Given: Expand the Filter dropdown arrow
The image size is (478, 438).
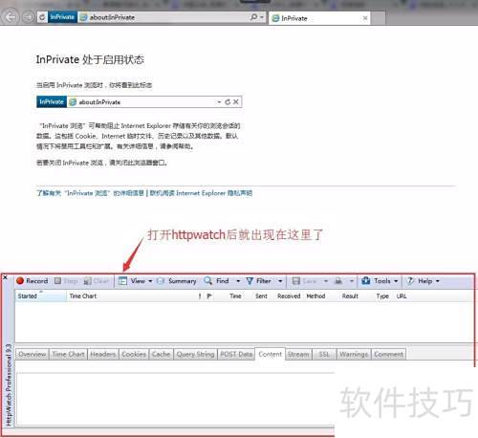Looking at the screenshot, I should [280, 281].
